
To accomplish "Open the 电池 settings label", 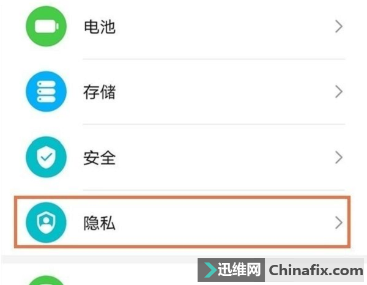I will click(100, 26).
